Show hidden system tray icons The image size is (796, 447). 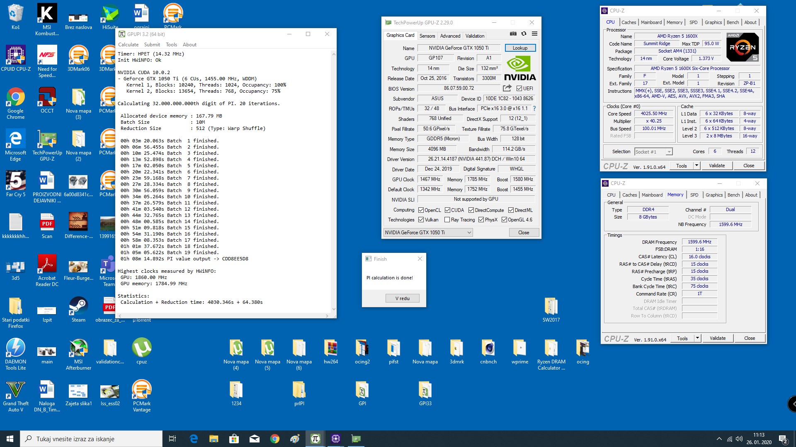718,439
